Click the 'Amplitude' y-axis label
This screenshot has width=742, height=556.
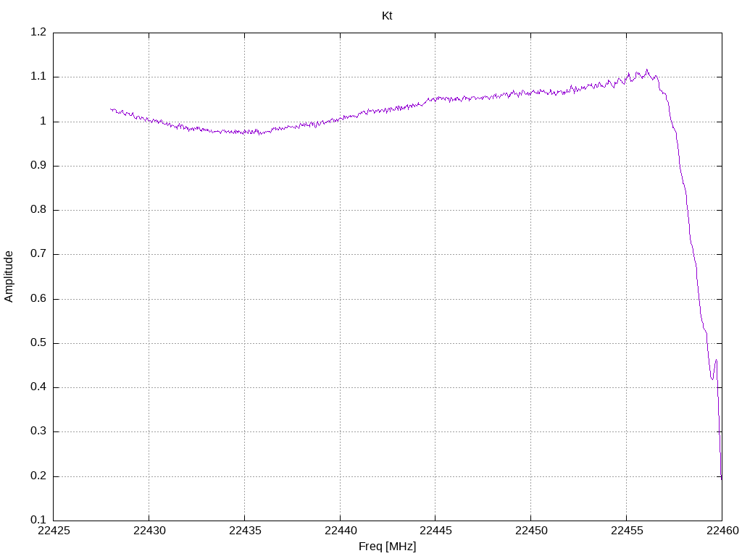point(9,277)
